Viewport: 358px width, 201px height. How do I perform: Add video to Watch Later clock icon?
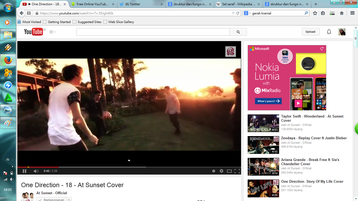coord(214,171)
